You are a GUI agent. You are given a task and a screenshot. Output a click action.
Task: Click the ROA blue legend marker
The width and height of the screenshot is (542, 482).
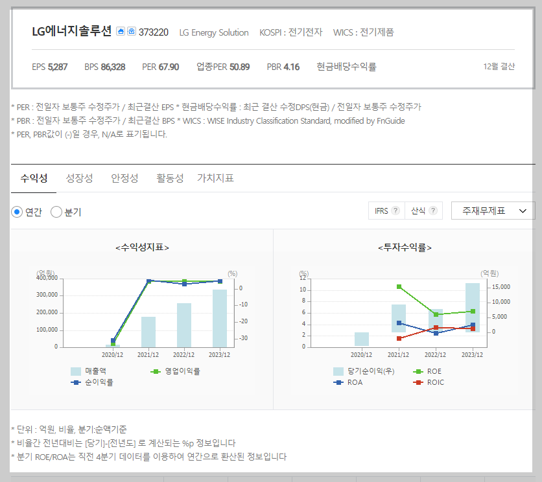(x=338, y=382)
